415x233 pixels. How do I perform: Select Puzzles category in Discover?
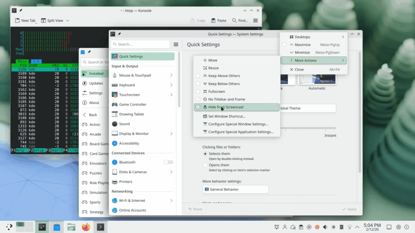coord(94,173)
